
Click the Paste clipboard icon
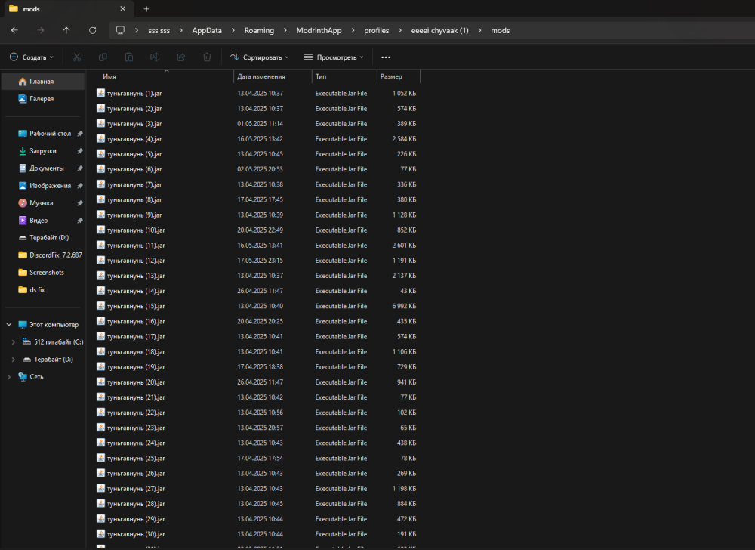click(x=128, y=57)
